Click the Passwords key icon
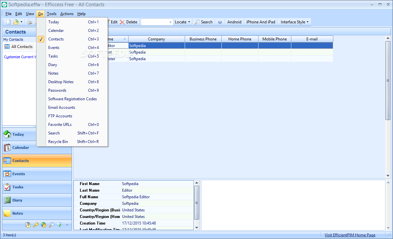393x239 pixels. pyautogui.click(x=35, y=225)
